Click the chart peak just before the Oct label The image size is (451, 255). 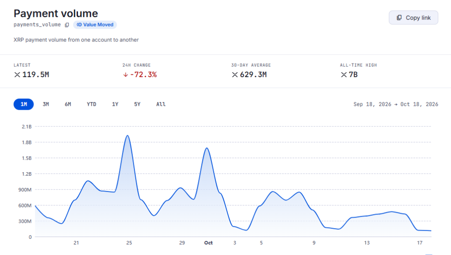click(x=207, y=148)
